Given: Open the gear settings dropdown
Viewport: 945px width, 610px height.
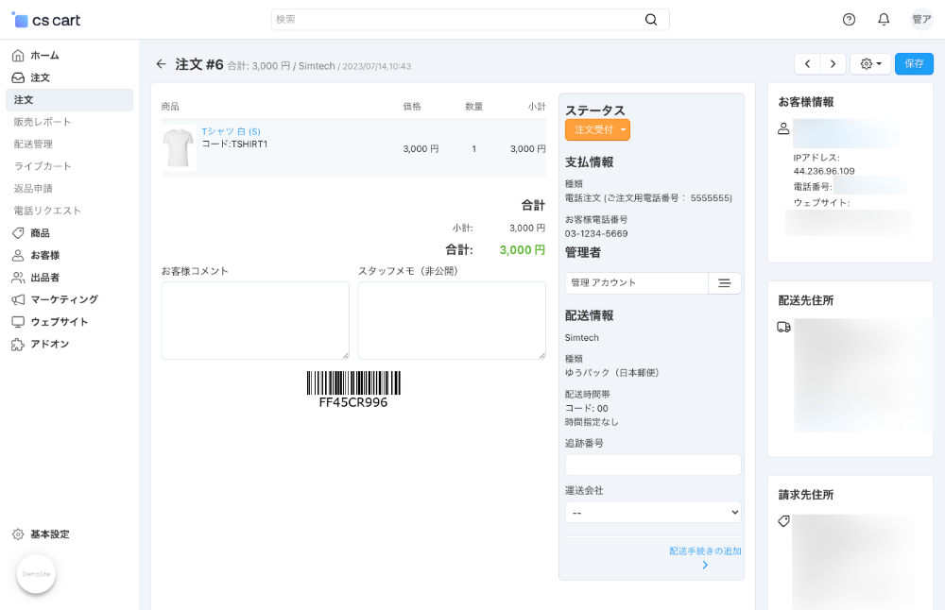Looking at the screenshot, I should pos(870,64).
